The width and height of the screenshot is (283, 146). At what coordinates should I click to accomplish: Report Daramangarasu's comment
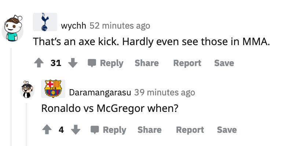pos(190,130)
